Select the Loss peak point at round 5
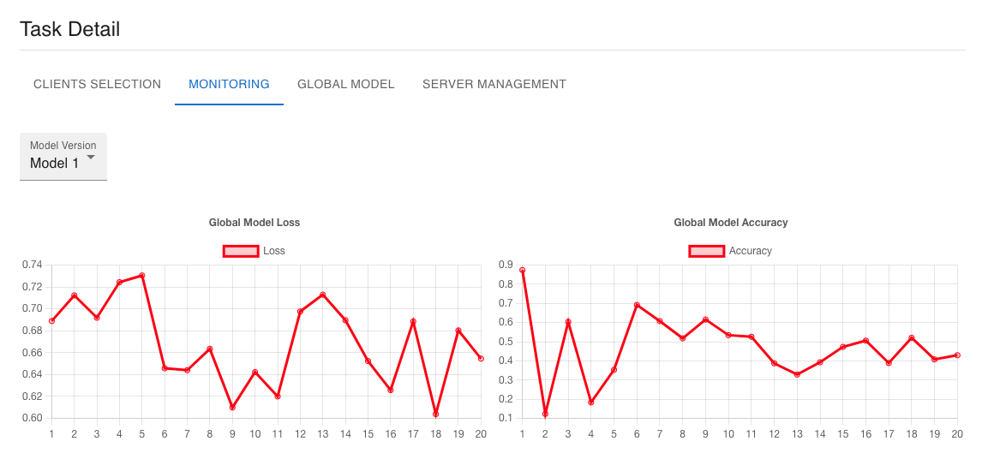Viewport: 994px width, 459px height. (x=141, y=276)
